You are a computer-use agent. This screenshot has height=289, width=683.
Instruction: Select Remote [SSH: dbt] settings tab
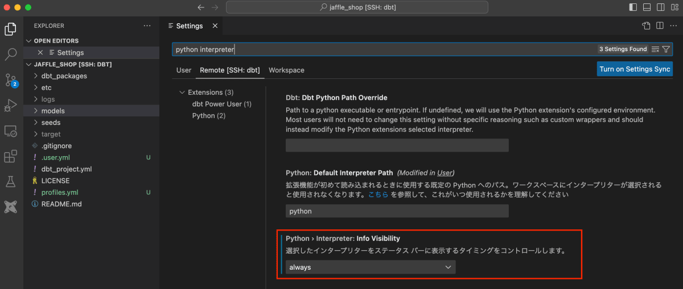[x=229, y=70]
